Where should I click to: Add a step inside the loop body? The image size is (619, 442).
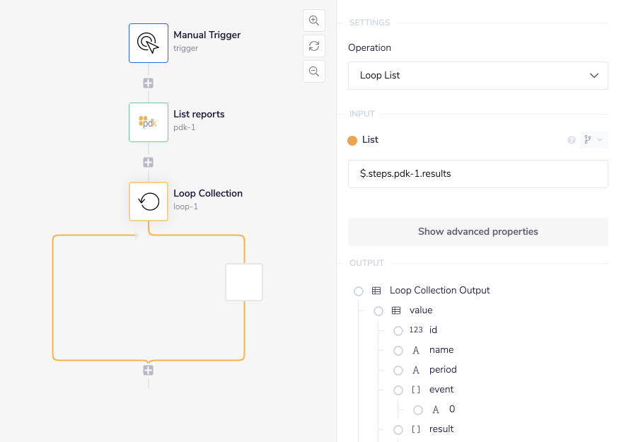pos(243,282)
